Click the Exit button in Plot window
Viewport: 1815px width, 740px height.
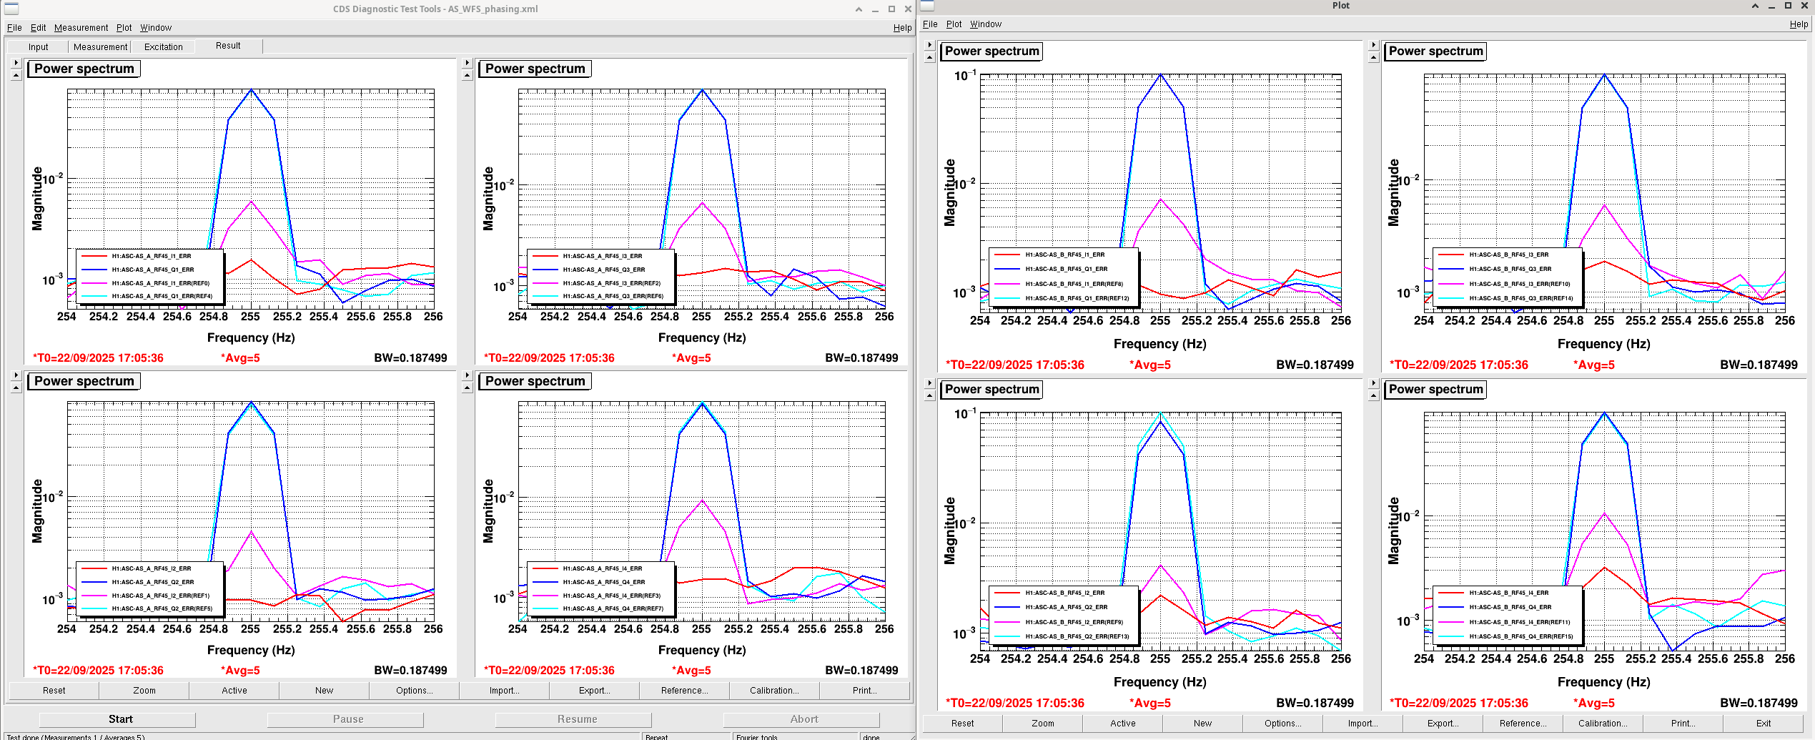click(x=1764, y=724)
